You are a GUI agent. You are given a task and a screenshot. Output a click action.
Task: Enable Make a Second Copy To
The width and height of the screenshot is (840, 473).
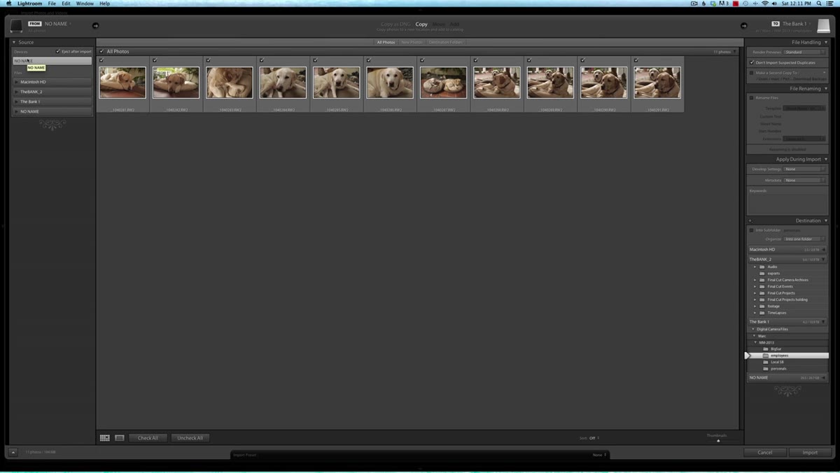click(752, 72)
